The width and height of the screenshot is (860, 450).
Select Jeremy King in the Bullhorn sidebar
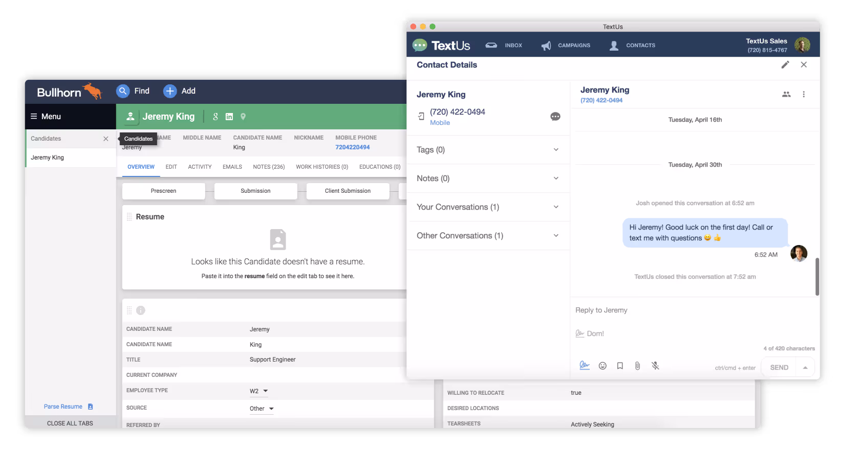click(x=71, y=157)
